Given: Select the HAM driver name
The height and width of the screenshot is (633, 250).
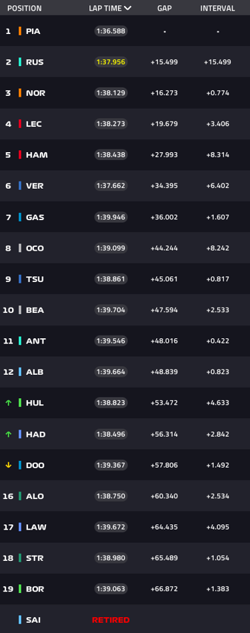Looking at the screenshot, I should 37,155.
